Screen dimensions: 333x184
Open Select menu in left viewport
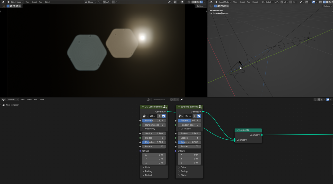[34, 2]
